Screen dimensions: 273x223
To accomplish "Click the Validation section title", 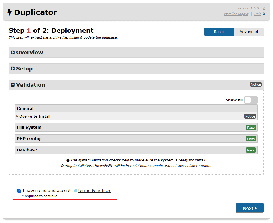I will pyautogui.click(x=30, y=85).
